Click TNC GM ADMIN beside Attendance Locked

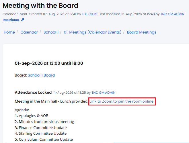[x=104, y=93]
